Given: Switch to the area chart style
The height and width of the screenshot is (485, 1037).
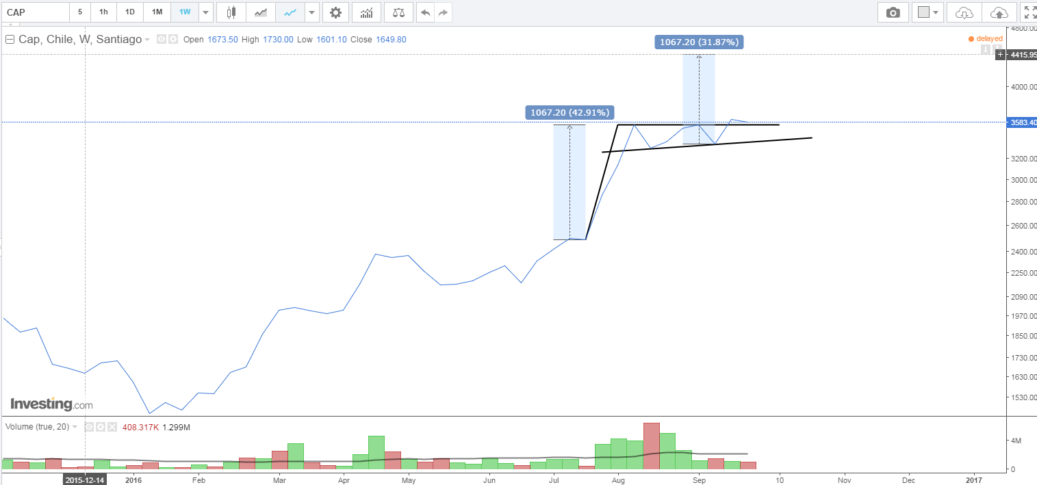Looking at the screenshot, I should coord(261,12).
